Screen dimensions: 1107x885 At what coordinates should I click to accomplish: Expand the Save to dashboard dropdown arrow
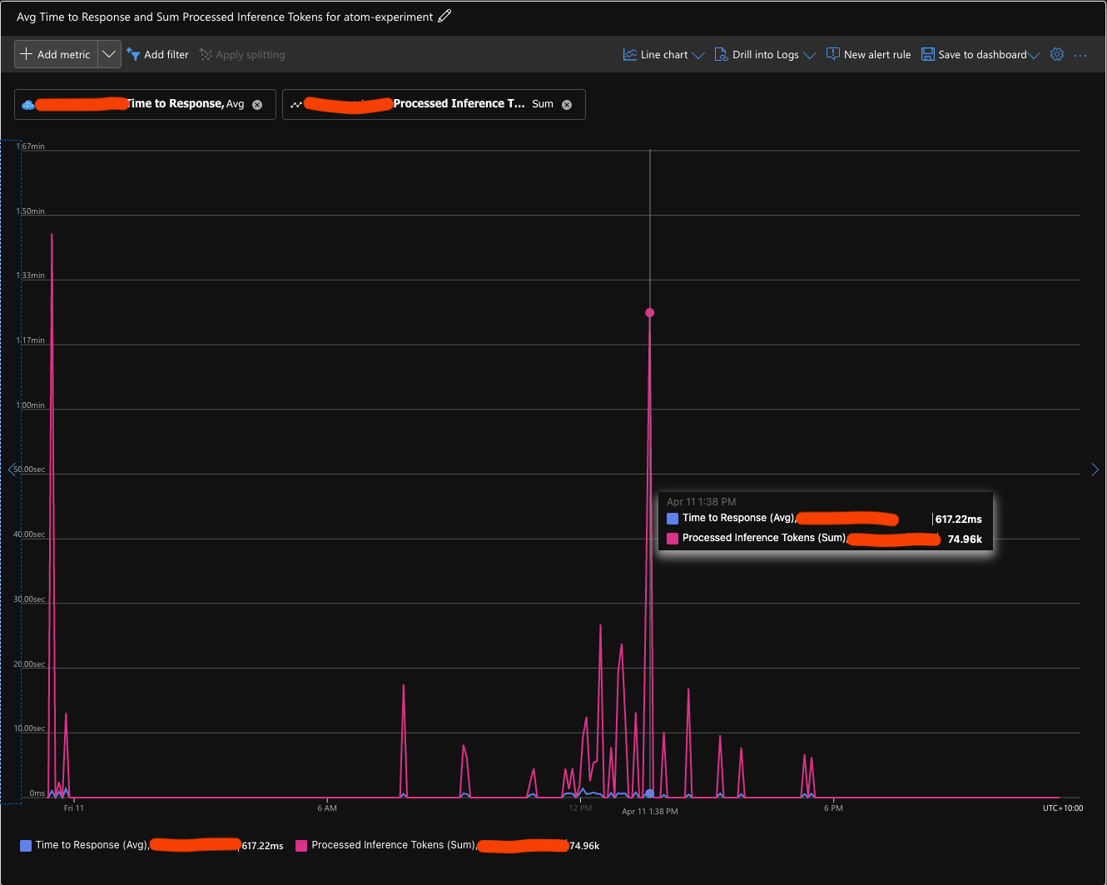click(1035, 54)
